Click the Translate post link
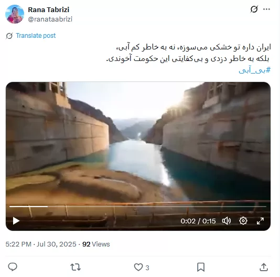The width and height of the screenshot is (280, 277). [x=36, y=36]
